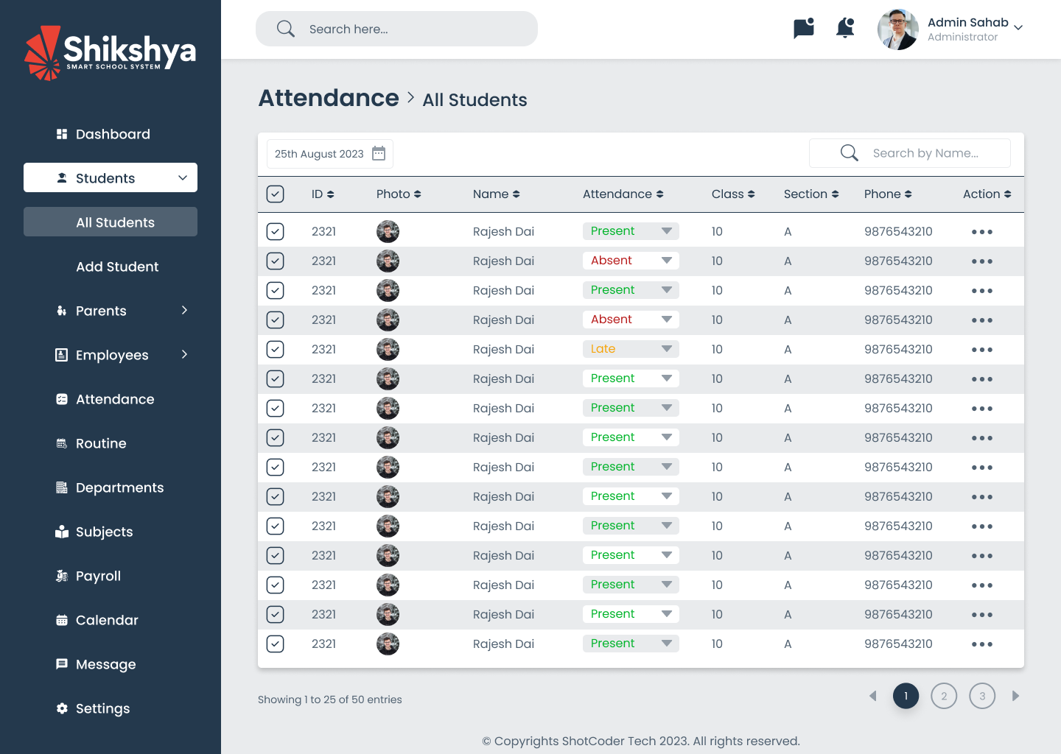Open the chat messages icon in header
The height and width of the screenshot is (754, 1061).
[x=803, y=29]
